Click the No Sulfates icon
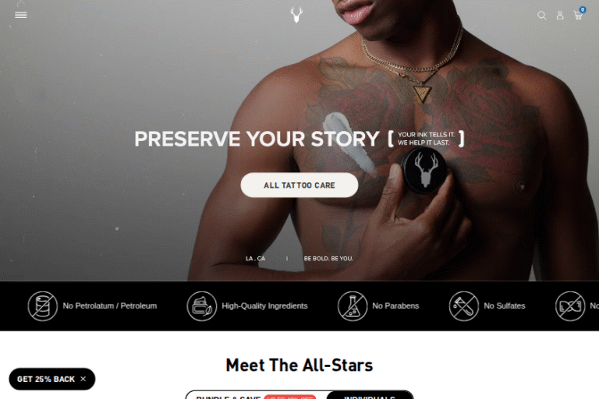 (464, 306)
